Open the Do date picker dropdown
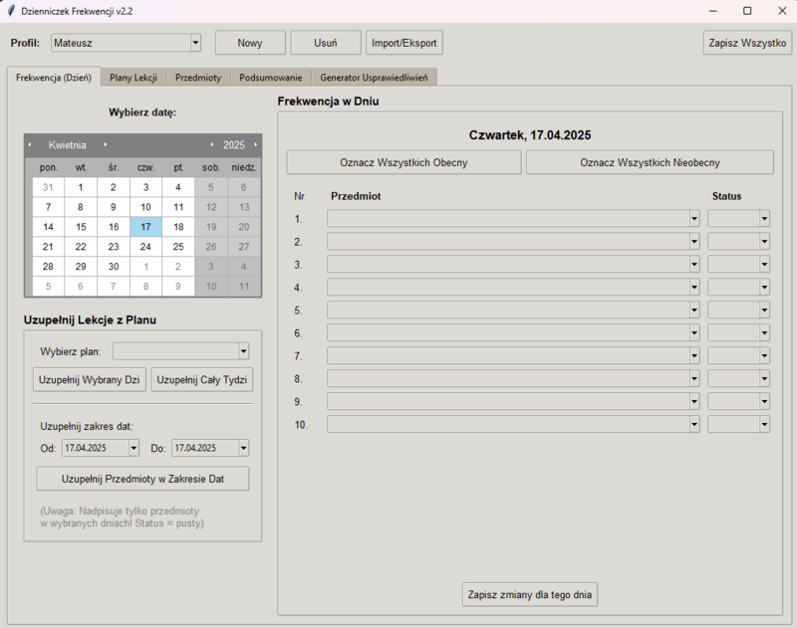Screen dimensions: 797x628 [243, 449]
